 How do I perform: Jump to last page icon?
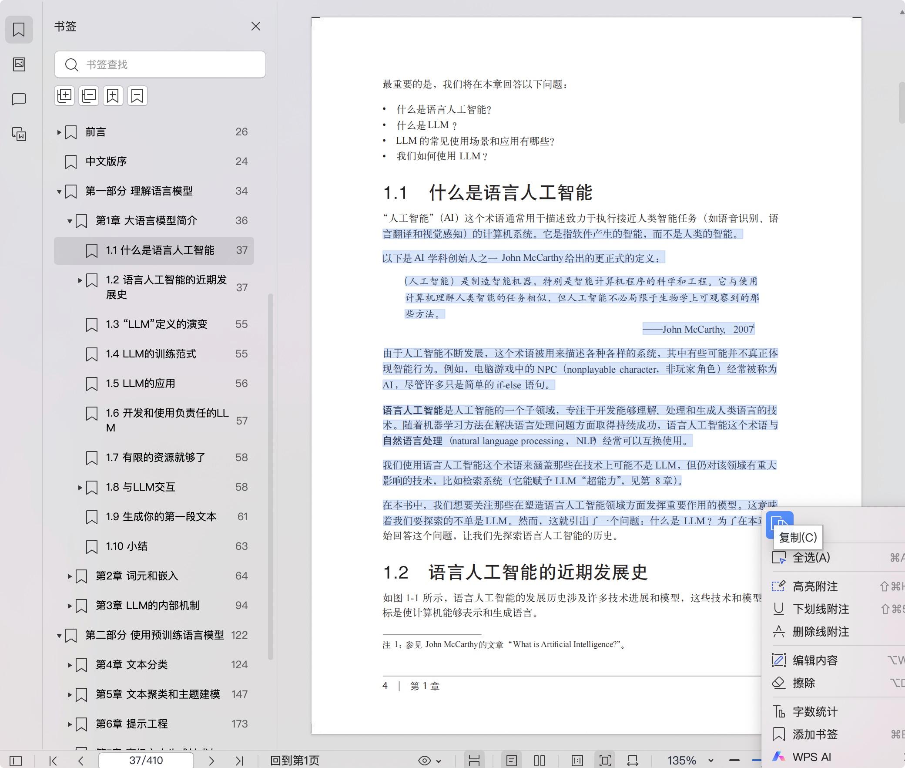pyautogui.click(x=239, y=761)
